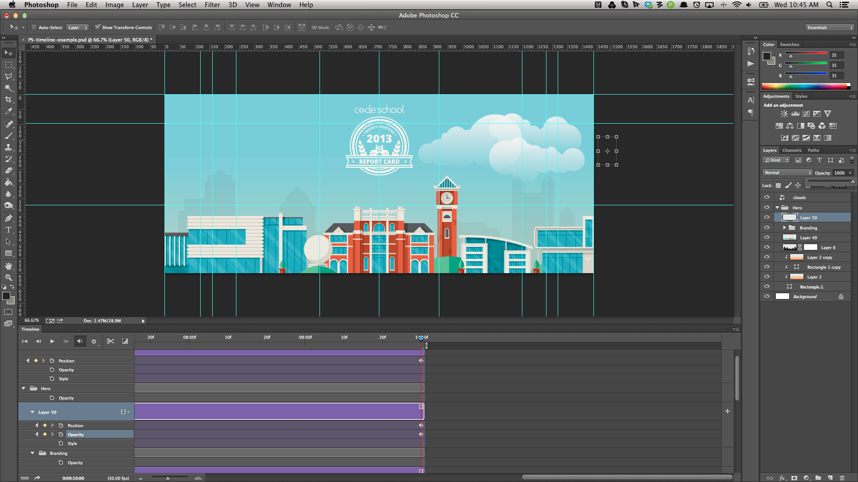
Task: Hide Layer 49
Action: (767, 237)
